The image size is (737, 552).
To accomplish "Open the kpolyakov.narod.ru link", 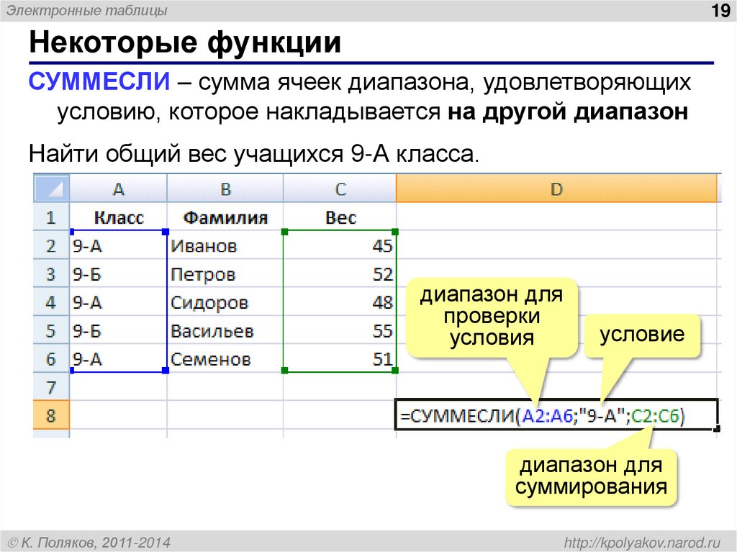I will click(x=642, y=542).
